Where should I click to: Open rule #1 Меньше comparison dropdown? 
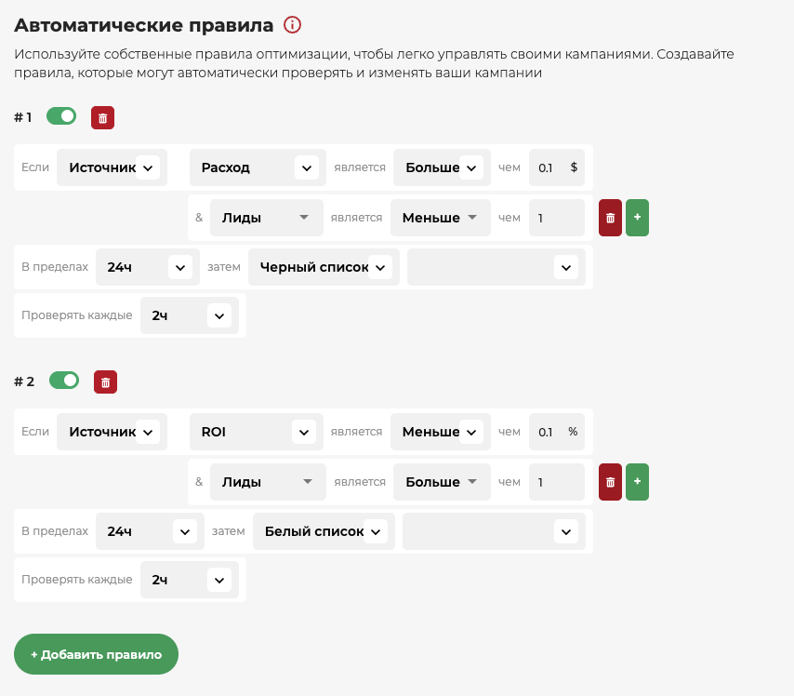[441, 218]
